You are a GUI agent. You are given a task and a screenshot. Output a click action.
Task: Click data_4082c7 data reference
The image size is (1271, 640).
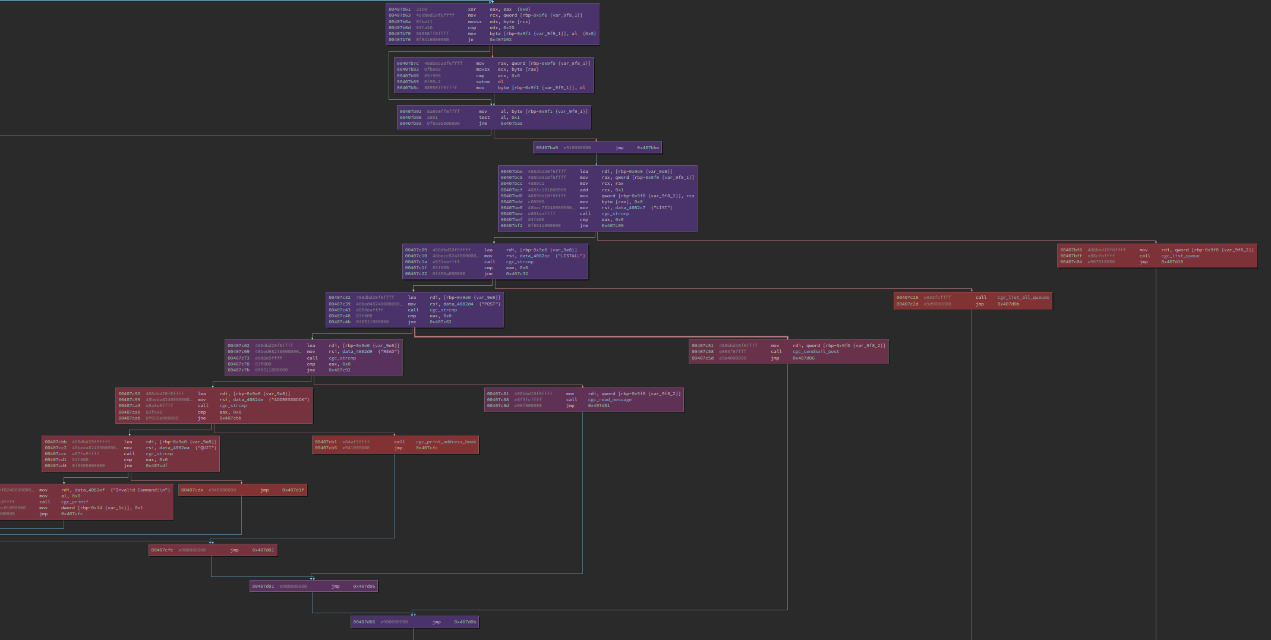629,208
